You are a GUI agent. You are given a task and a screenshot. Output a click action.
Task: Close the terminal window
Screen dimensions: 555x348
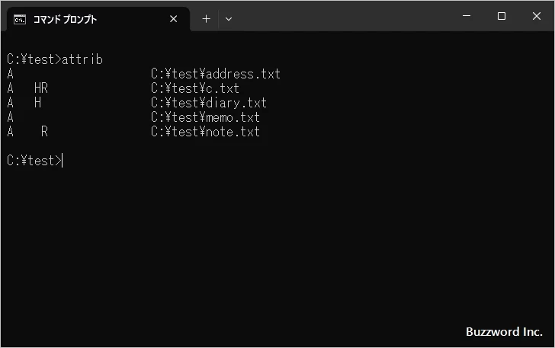coord(536,16)
